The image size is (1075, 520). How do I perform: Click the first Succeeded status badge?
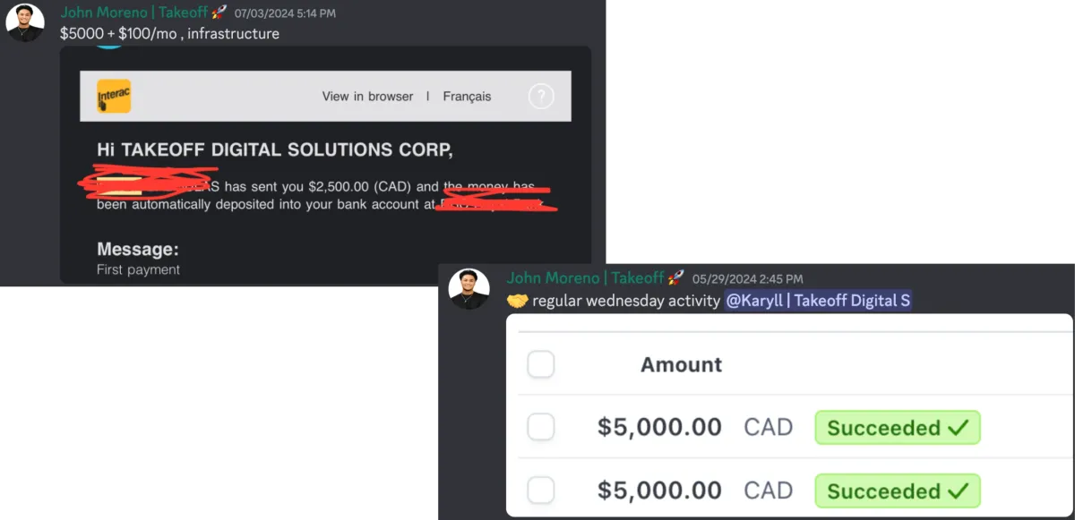click(898, 428)
